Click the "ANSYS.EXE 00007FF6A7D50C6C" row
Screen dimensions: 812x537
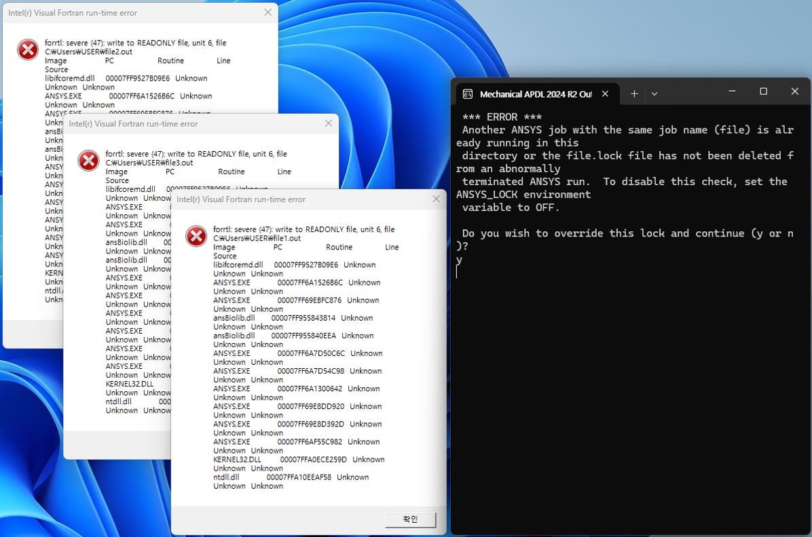pos(298,353)
